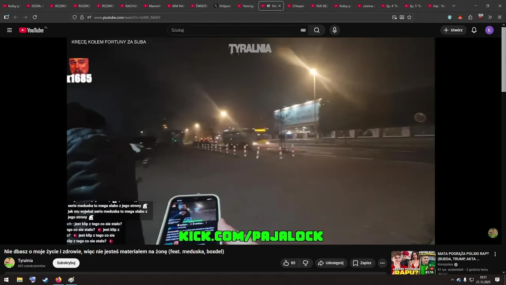
Task: Open the account avatar menu
Action: (x=489, y=30)
